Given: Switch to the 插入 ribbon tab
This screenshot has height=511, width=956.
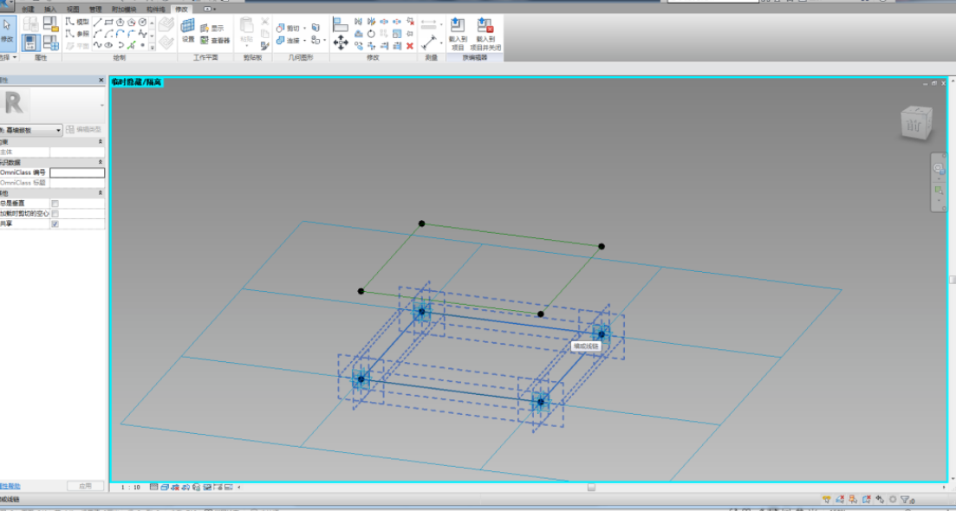Looking at the screenshot, I should [50, 10].
